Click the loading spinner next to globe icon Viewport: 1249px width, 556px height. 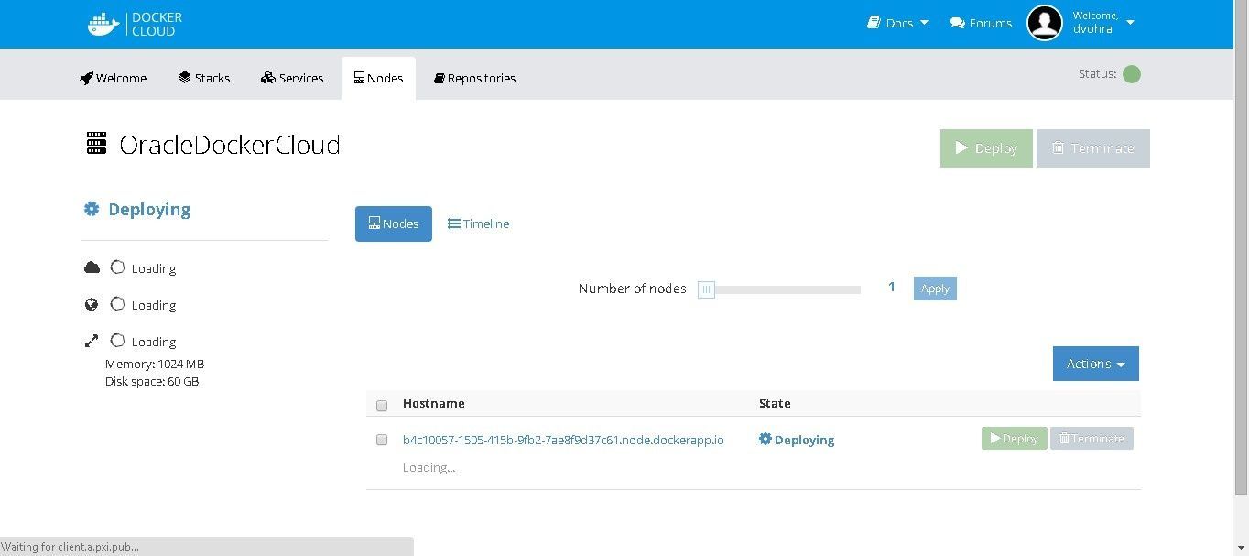117,304
